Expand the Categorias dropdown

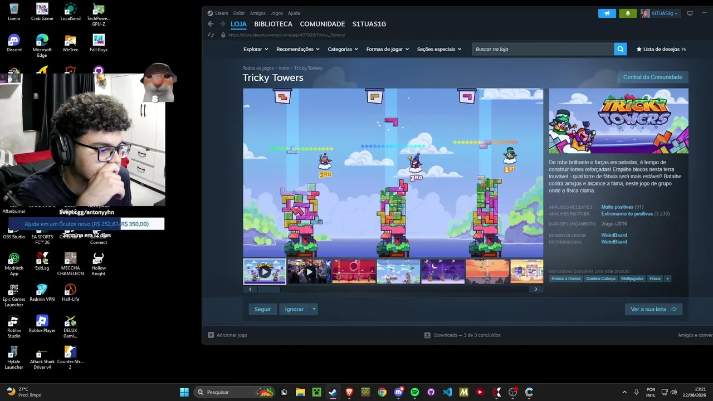(x=343, y=49)
